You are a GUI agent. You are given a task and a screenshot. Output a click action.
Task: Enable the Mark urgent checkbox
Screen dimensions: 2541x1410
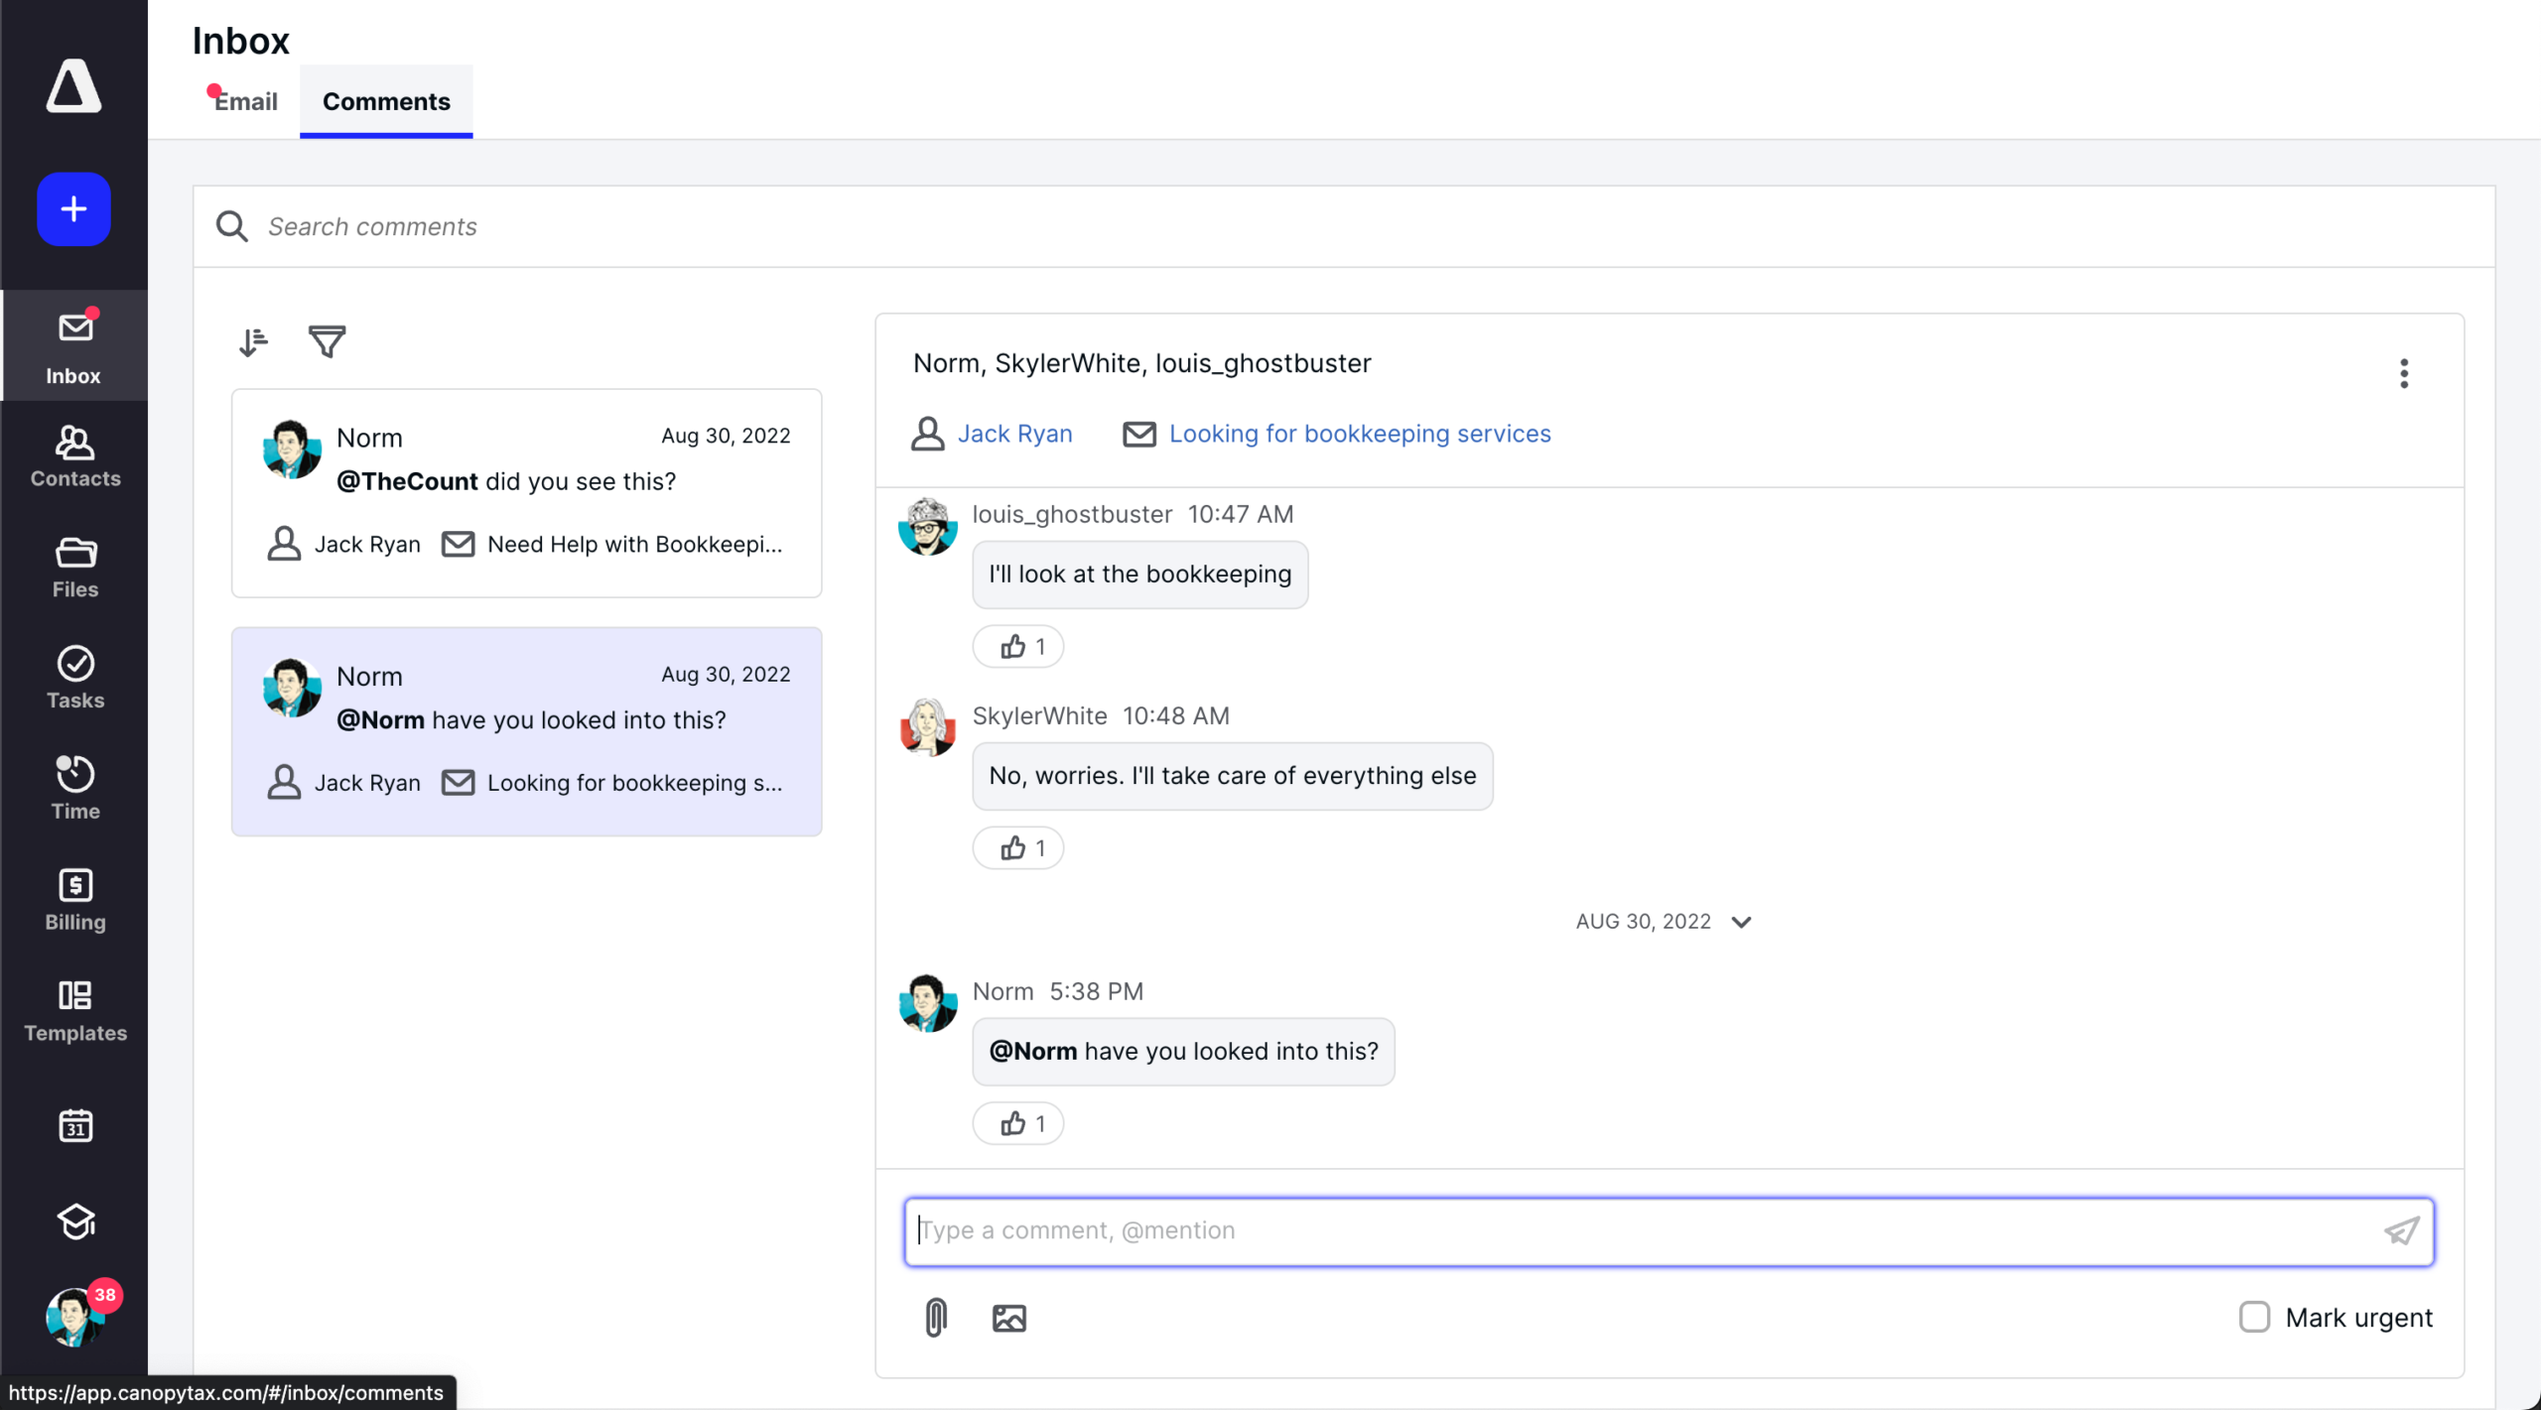(2254, 1317)
